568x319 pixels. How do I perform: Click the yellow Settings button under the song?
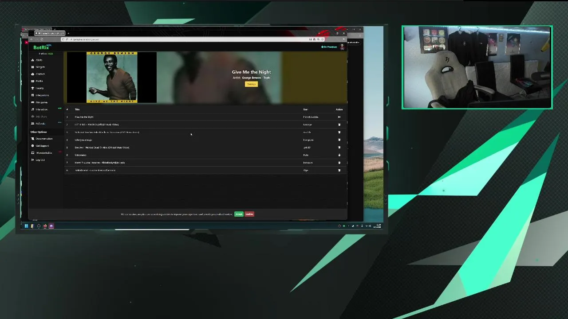tap(251, 84)
